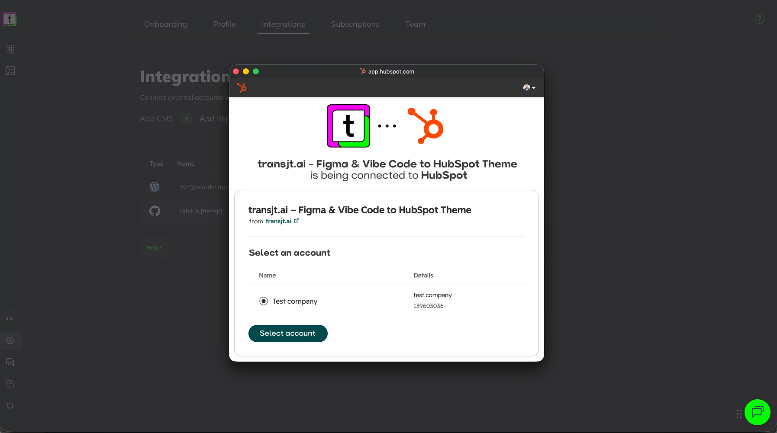777x433 pixels.
Task: Click the Name column header in popup
Action: point(268,275)
